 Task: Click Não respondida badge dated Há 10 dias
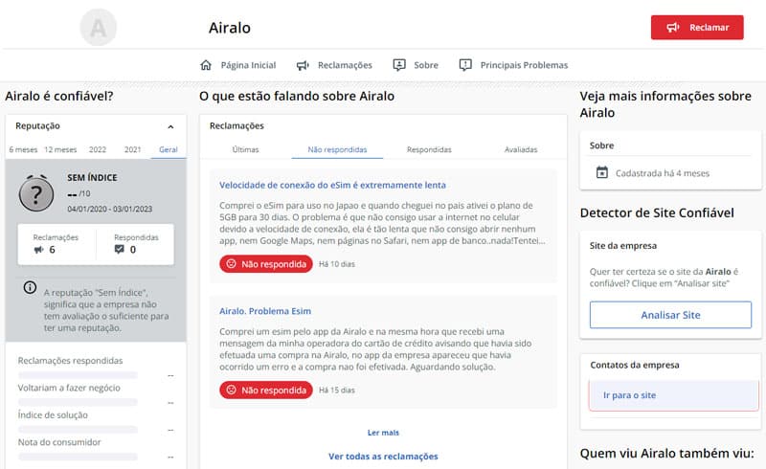(266, 264)
